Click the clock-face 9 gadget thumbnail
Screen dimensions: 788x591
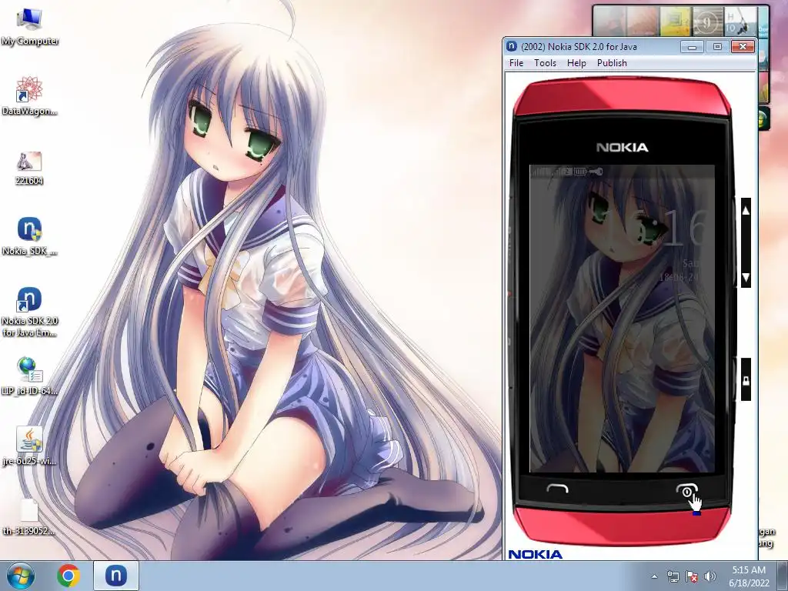tap(708, 22)
